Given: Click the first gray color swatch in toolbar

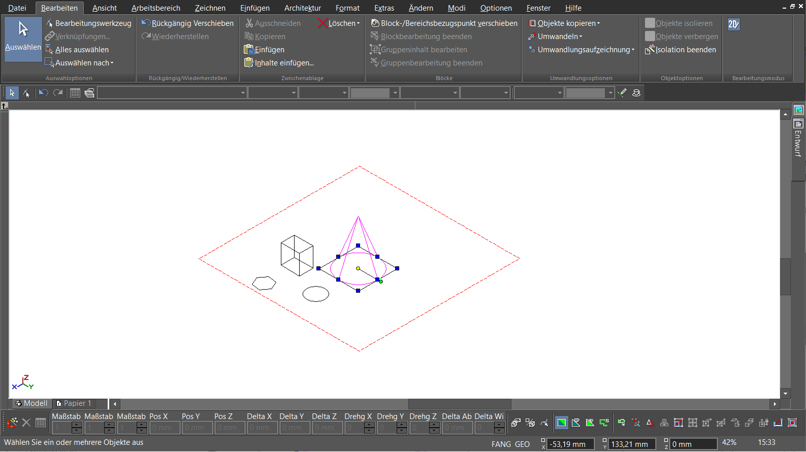Looking at the screenshot, I should click(370, 93).
